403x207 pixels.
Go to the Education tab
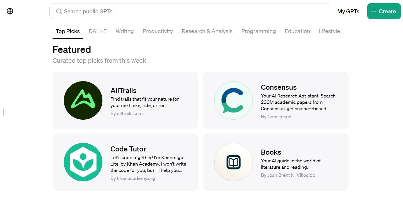click(297, 31)
